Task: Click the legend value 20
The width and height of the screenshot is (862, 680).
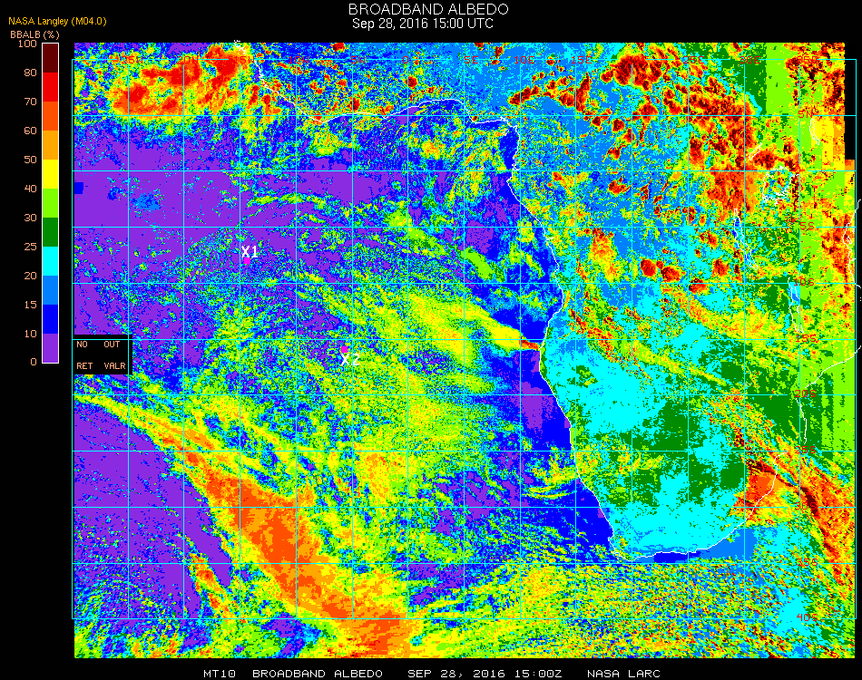Action: (x=30, y=276)
